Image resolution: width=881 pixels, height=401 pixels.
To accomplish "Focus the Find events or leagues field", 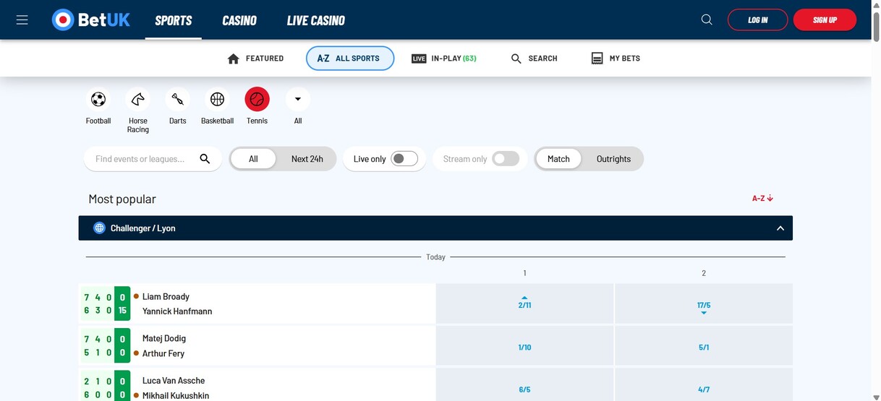I will pyautogui.click(x=141, y=159).
